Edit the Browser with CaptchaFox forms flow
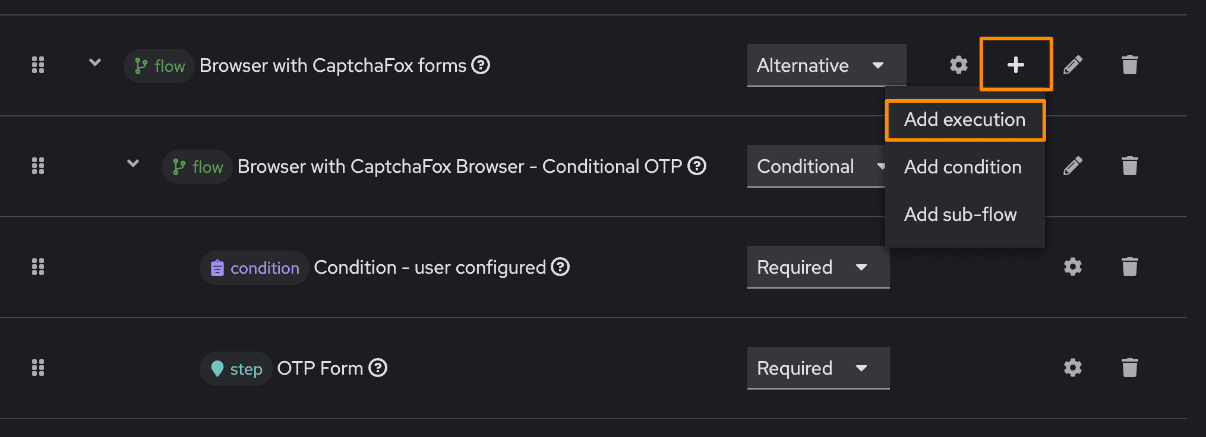 pos(1072,65)
